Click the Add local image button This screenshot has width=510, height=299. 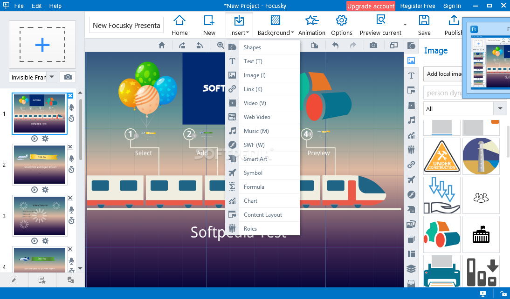coord(444,74)
